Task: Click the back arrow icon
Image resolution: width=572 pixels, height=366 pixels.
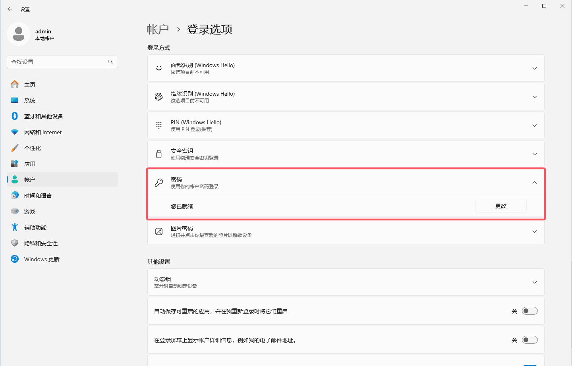Action: point(10,9)
